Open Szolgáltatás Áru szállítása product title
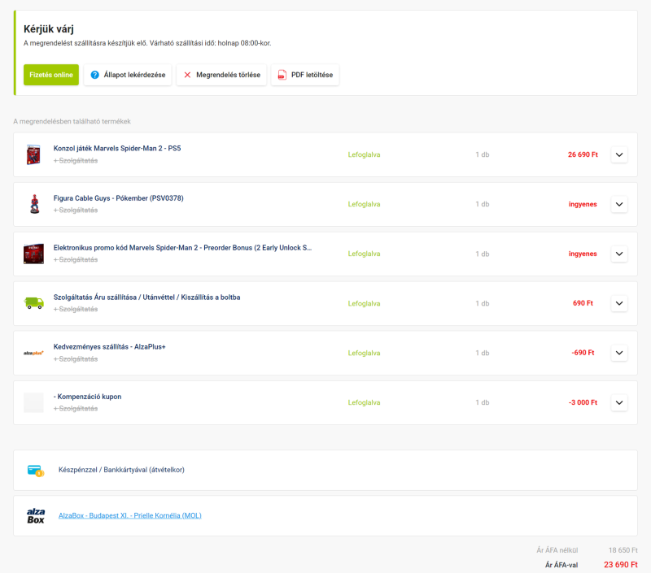The width and height of the screenshot is (651, 573). coord(147,297)
